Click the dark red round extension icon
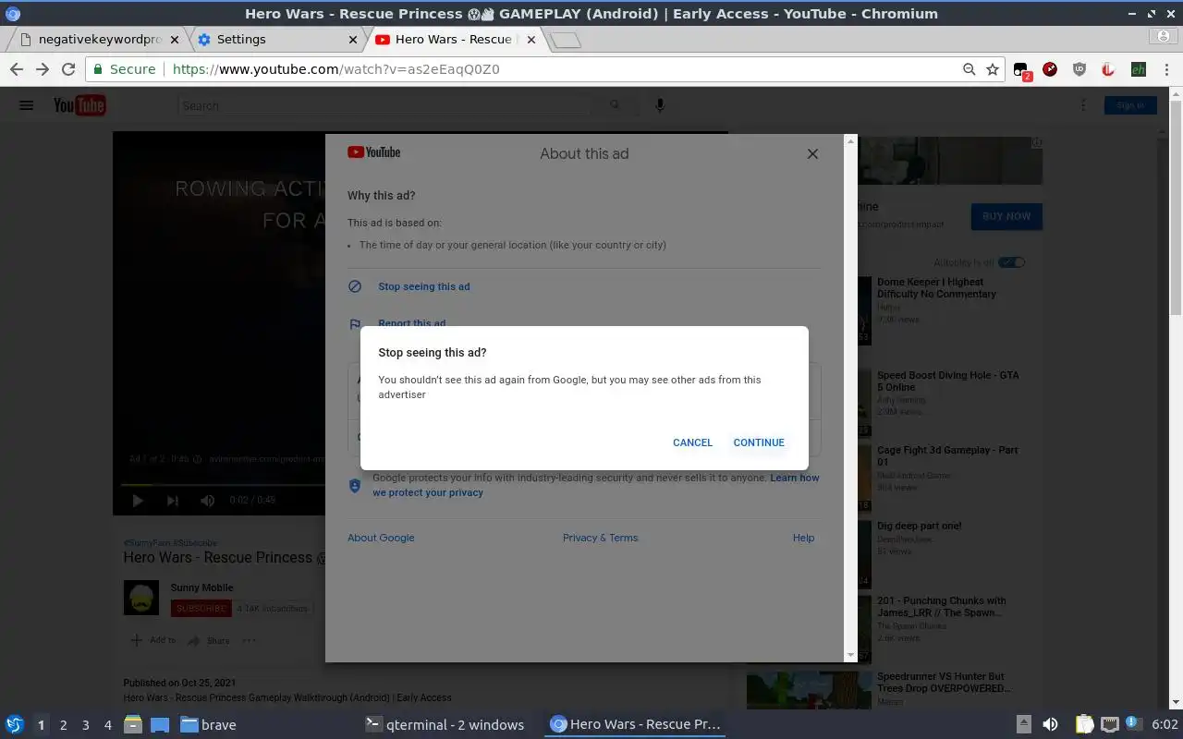This screenshot has height=739, width=1183. point(1050,69)
